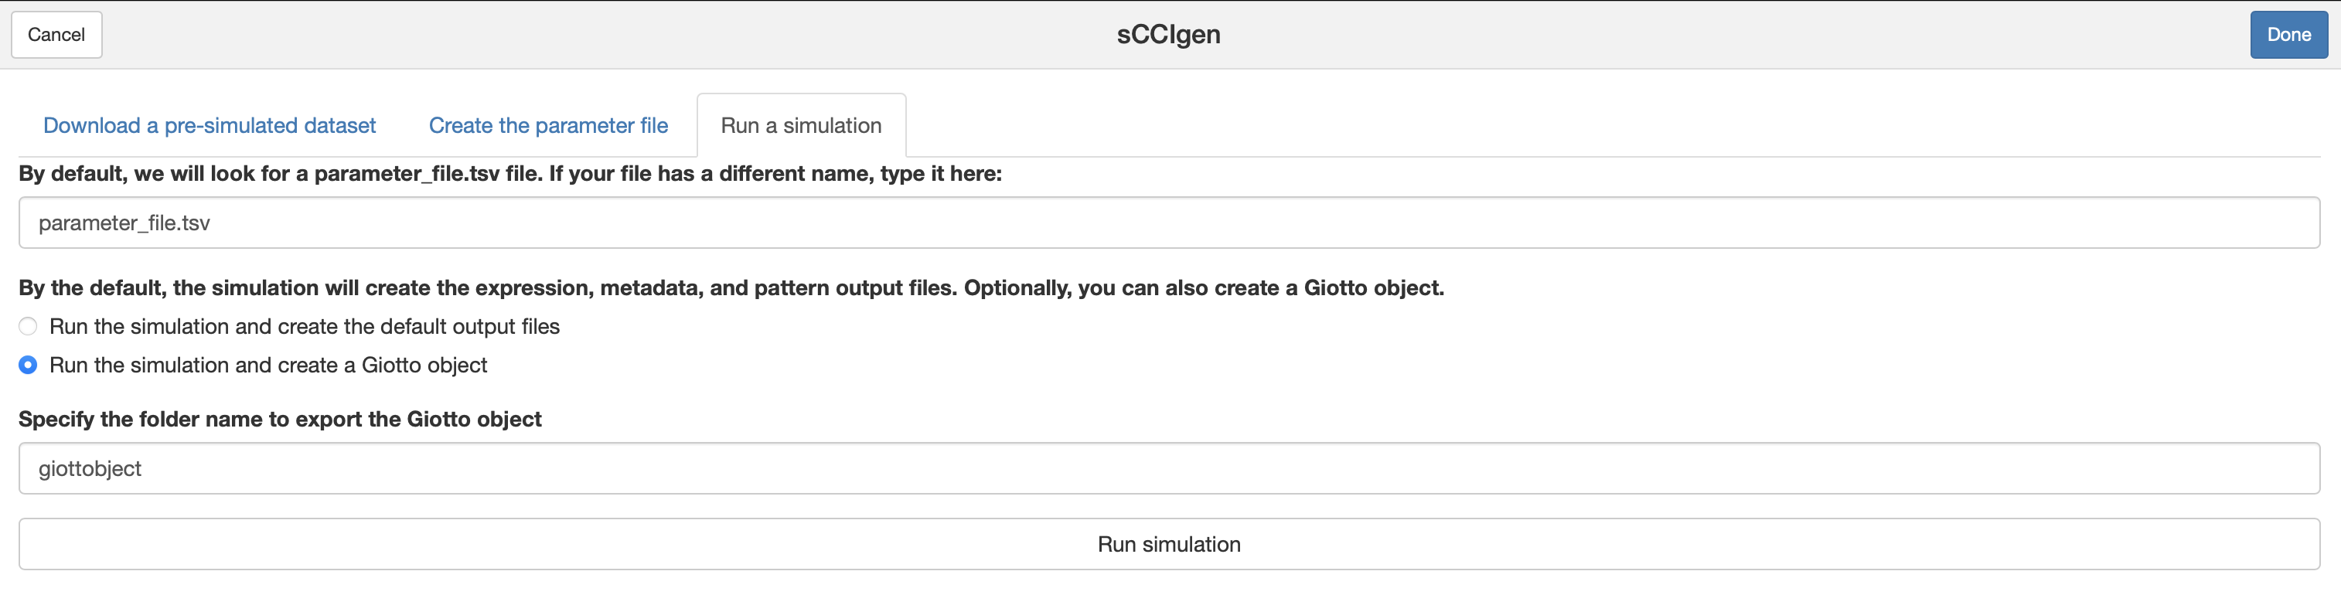This screenshot has width=2341, height=595.
Task: Place cursor in the 'parameter_file.tsv' text
Action: point(124,223)
